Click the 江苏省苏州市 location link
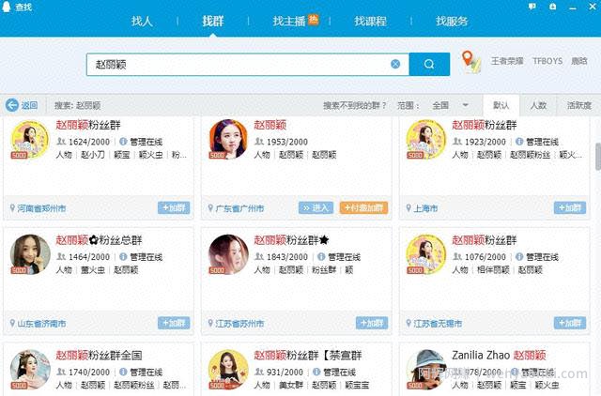 coord(239,323)
